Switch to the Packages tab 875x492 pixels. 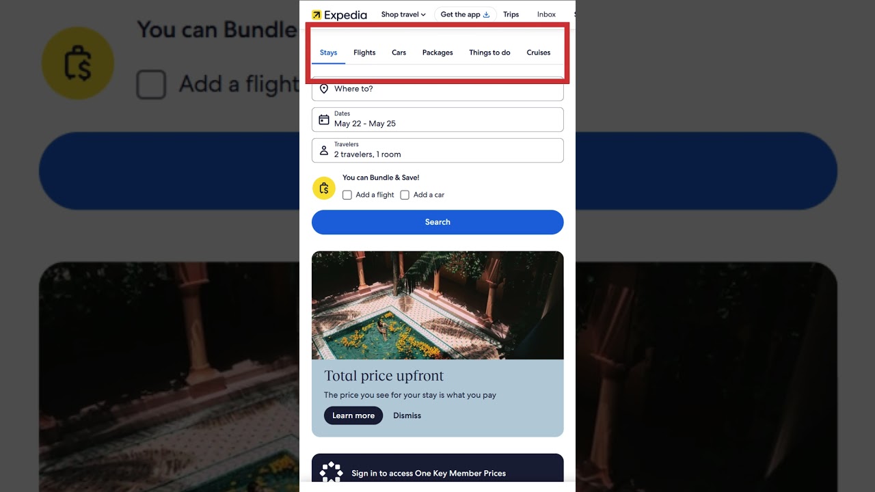(x=437, y=53)
